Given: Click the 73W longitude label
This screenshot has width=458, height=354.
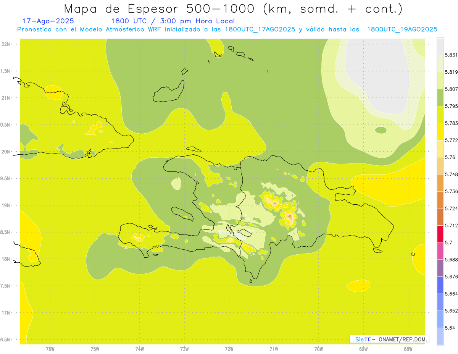Looking at the screenshot, I should click(x=184, y=349).
